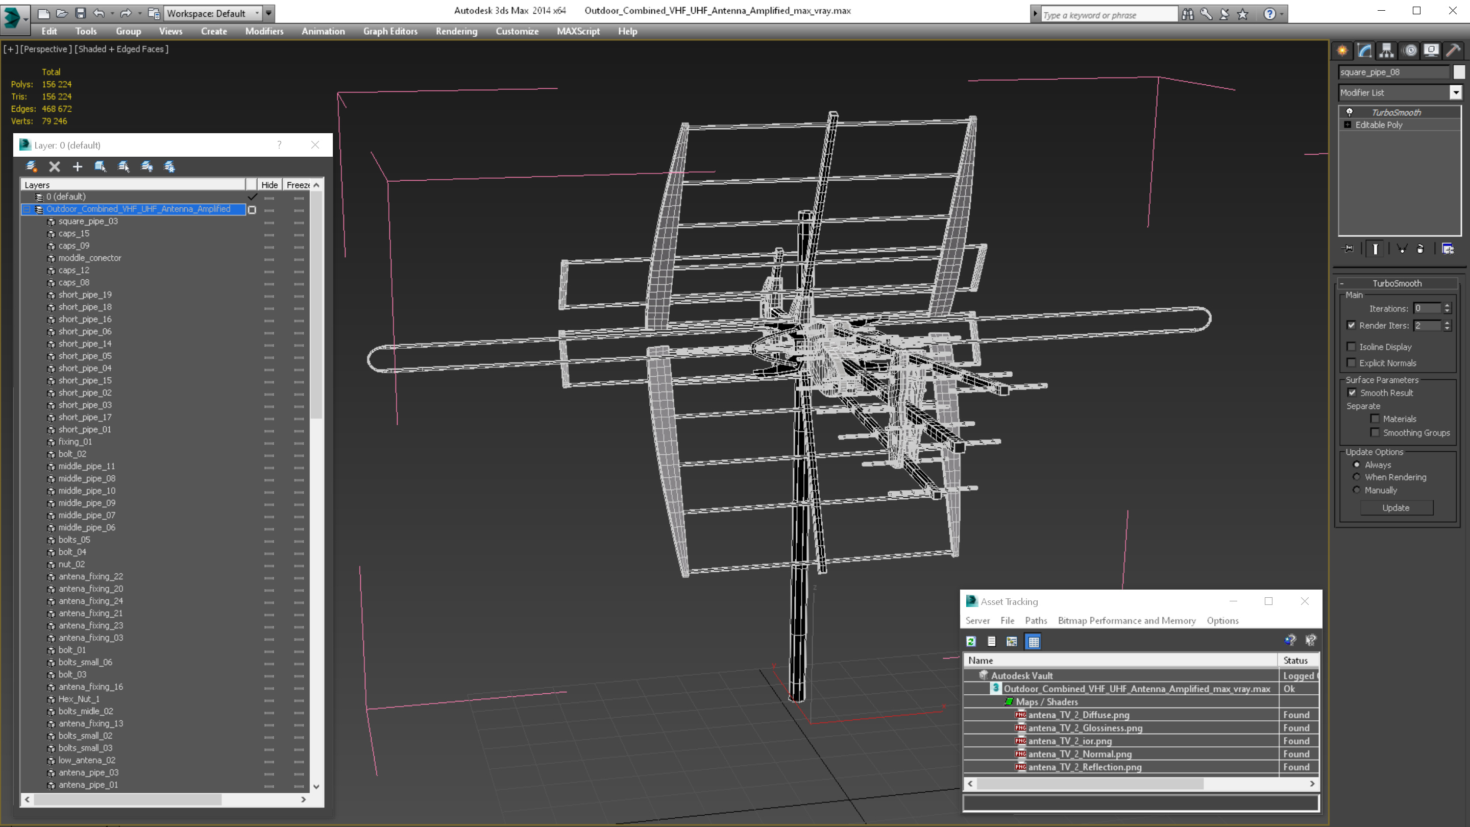Click Delete layer X icon
Screen dimensions: 1470x827
55,166
